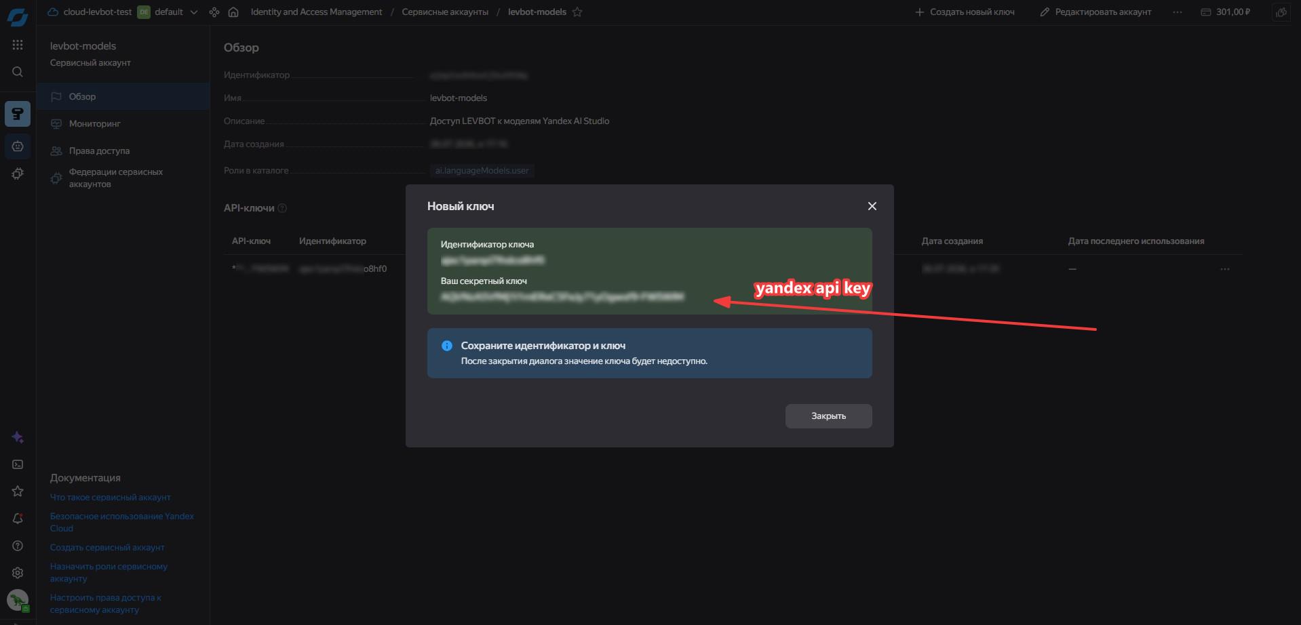Viewport: 1301px width, 625px height.
Task: Open link Безопасное использование Yandex Cloud
Action: click(x=122, y=523)
